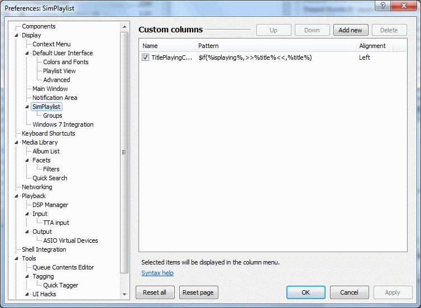Collapse the SimPlaylist tree node
The width and height of the screenshot is (421, 308).
27,107
